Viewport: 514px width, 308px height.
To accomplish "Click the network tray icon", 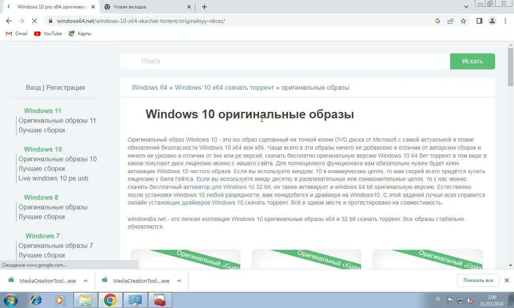I will [460, 300].
